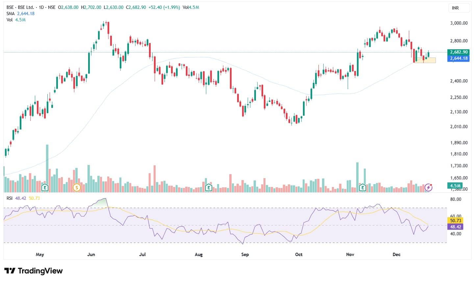Click the low value L2,630.00
This screenshot has width=475, height=282.
tap(113, 7)
